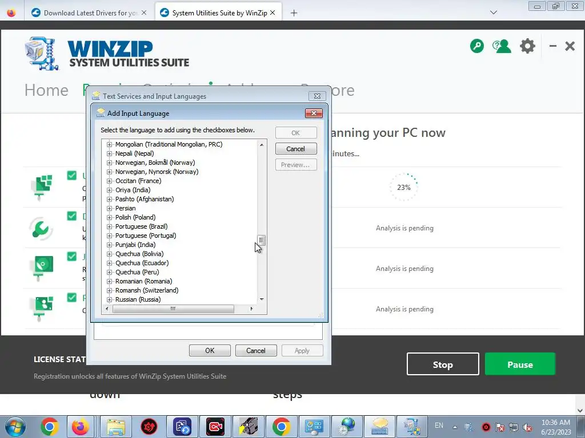Minimize the WinZip app with its dash icon
This screenshot has height=438, width=585.
(553, 46)
